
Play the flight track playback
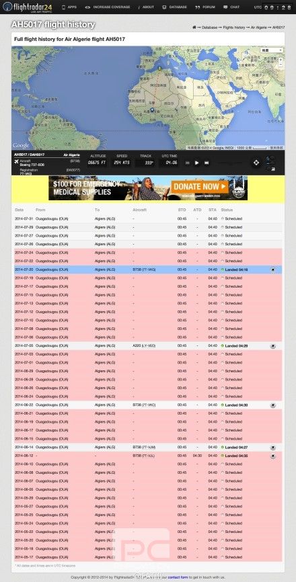[x=197, y=163]
